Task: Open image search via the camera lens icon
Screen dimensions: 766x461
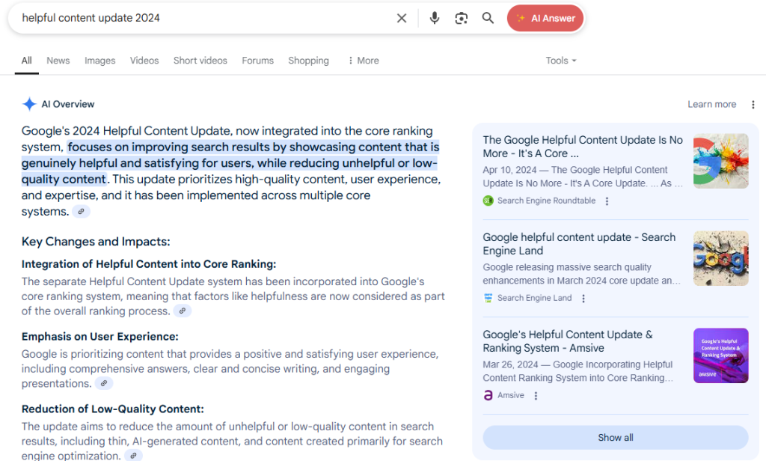Action: pyautogui.click(x=461, y=18)
